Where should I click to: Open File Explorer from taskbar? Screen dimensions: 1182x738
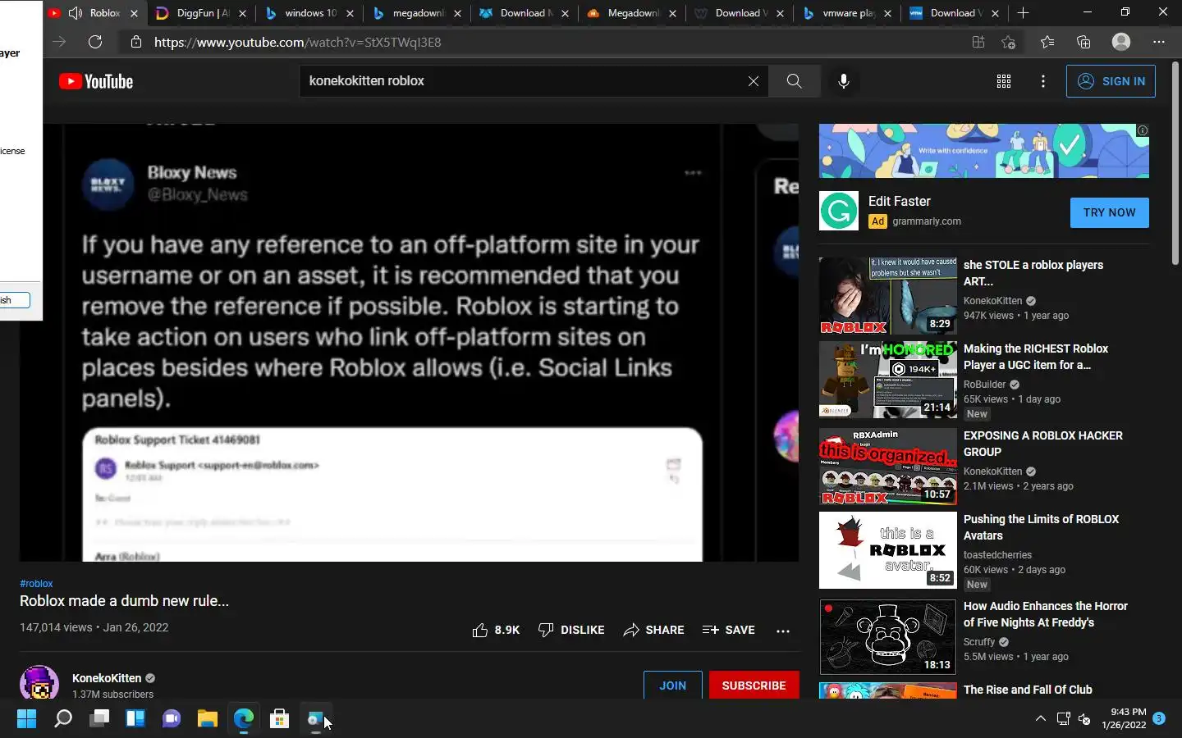[207, 719]
